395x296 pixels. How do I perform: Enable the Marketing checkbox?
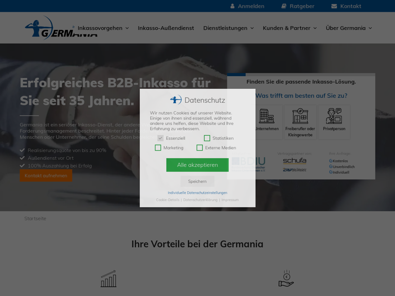(x=158, y=148)
